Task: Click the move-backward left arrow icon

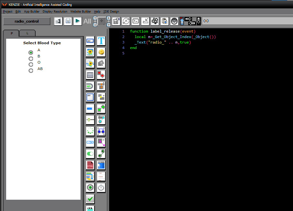Action: click(192, 23)
